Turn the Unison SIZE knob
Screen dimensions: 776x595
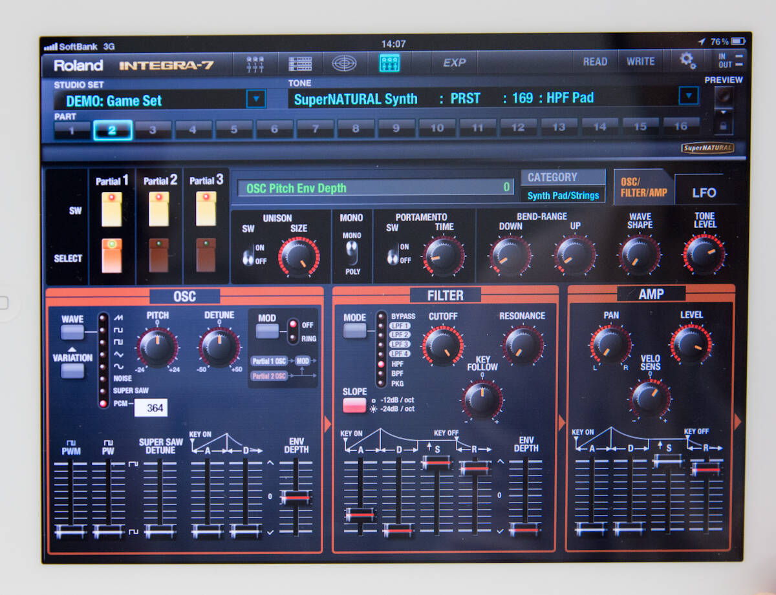pos(299,258)
